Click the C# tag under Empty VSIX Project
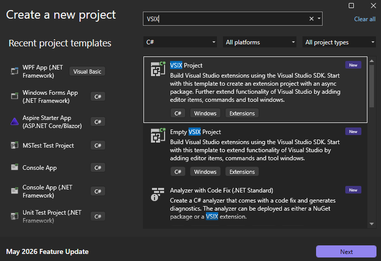The width and height of the screenshot is (381, 261). [178, 172]
